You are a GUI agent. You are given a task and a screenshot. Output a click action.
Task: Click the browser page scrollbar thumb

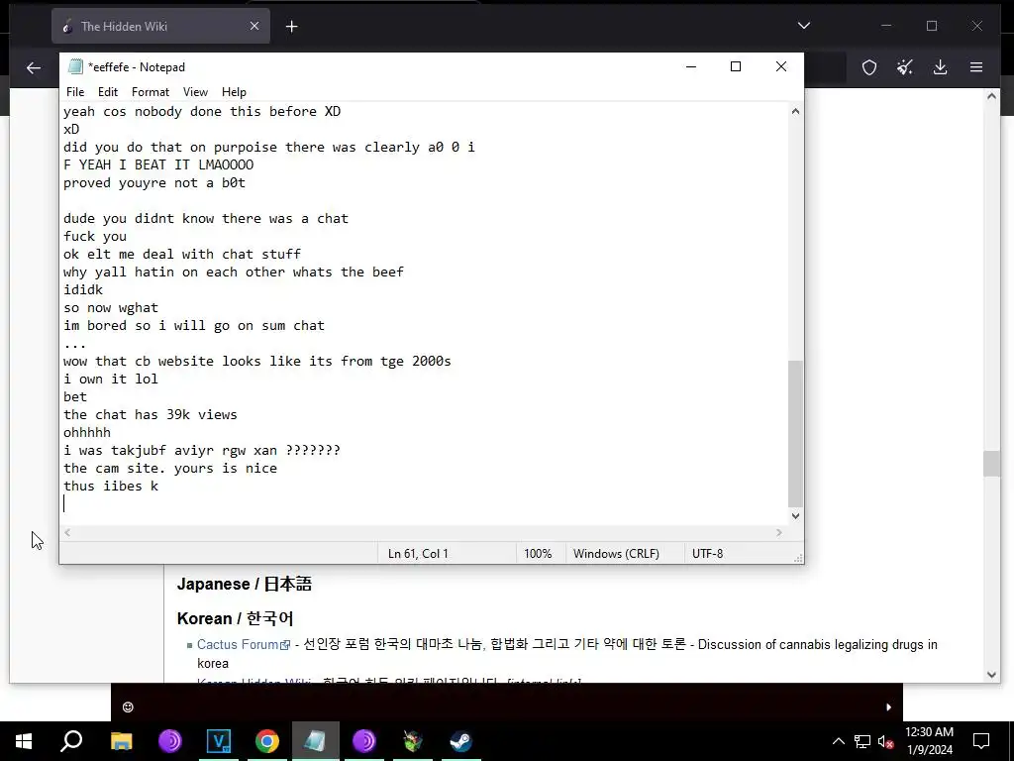[x=991, y=464]
